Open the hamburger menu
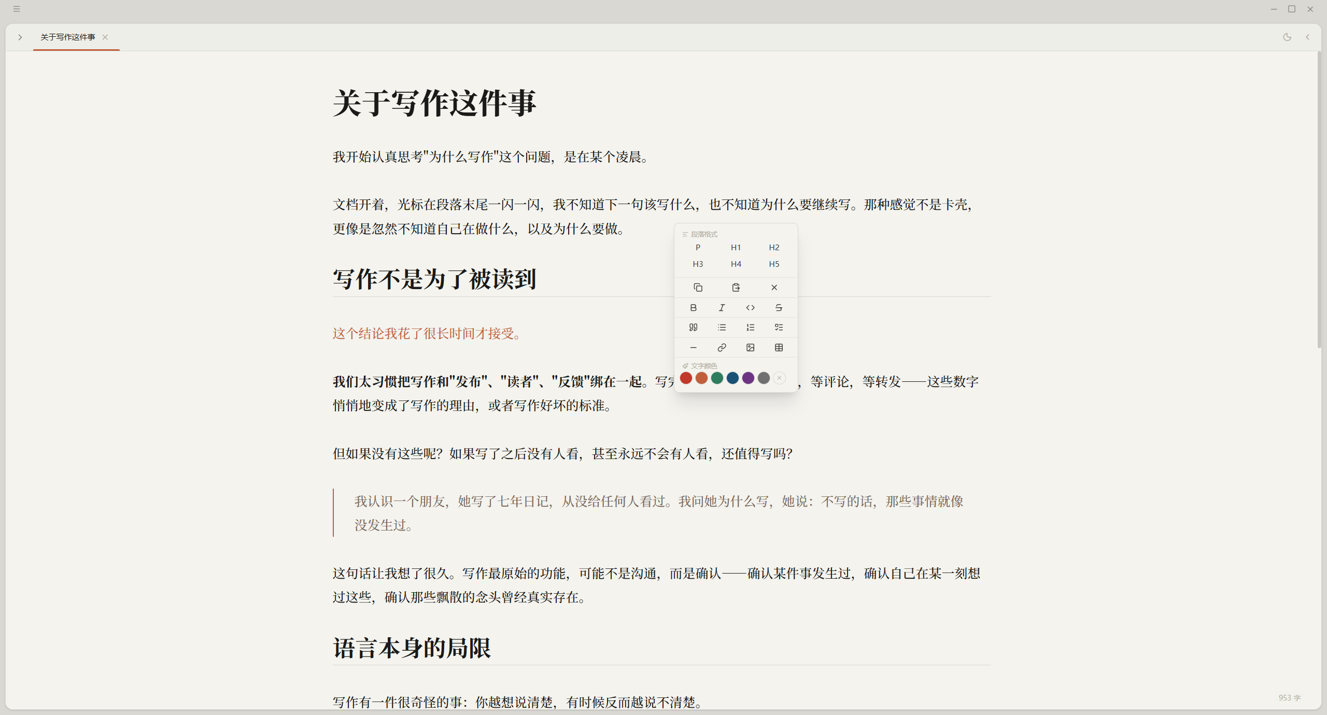The image size is (1327, 715). pos(17,9)
